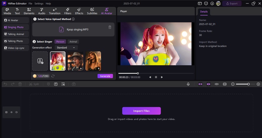The image size is (262, 138).
Task: Open the user profile avatar
Action: [x=218, y=4]
